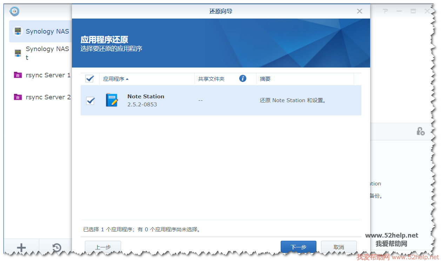Screen dimensions: 441x261
Task: Click the plus icon to add backup task
Action: (21, 248)
